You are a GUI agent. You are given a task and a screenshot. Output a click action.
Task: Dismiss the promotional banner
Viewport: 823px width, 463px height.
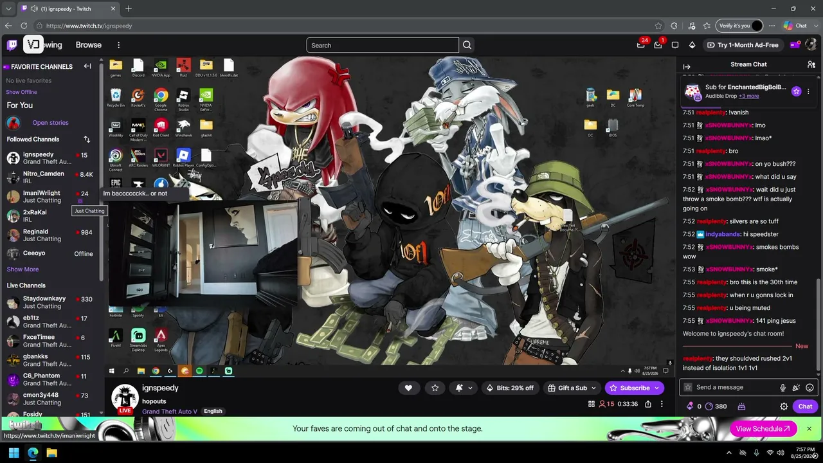809,429
